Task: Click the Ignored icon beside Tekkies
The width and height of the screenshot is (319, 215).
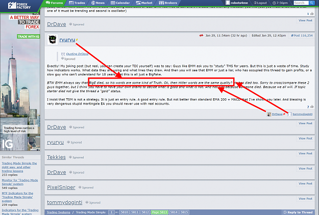Action: pos(70,157)
